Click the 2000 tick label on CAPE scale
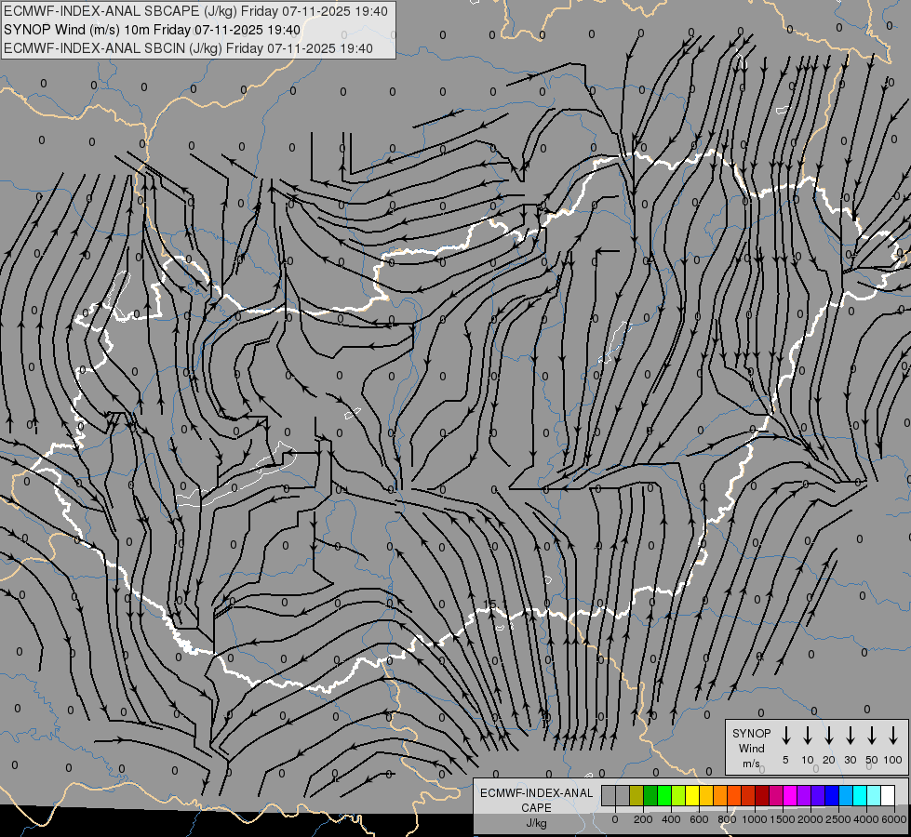Image resolution: width=911 pixels, height=837 pixels. [811, 819]
